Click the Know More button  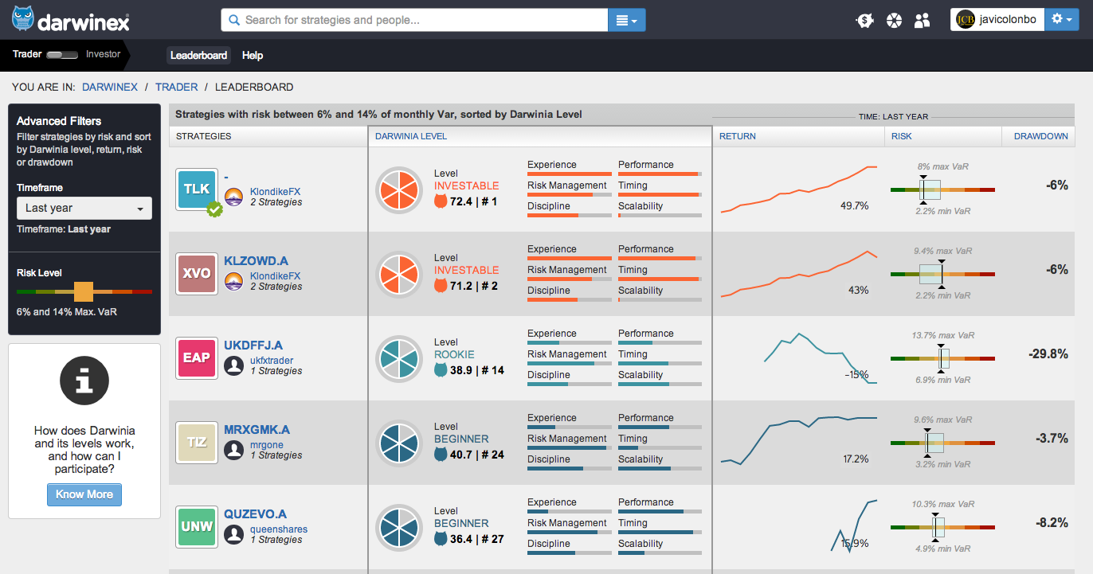click(84, 494)
